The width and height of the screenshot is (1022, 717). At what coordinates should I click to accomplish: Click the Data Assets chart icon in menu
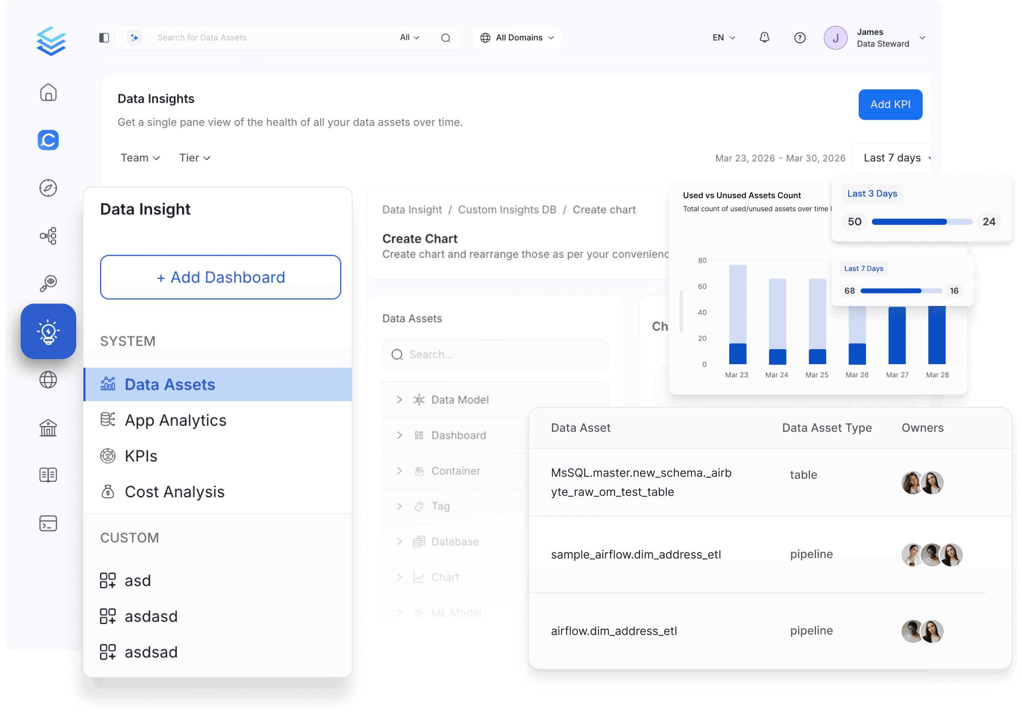(x=108, y=384)
